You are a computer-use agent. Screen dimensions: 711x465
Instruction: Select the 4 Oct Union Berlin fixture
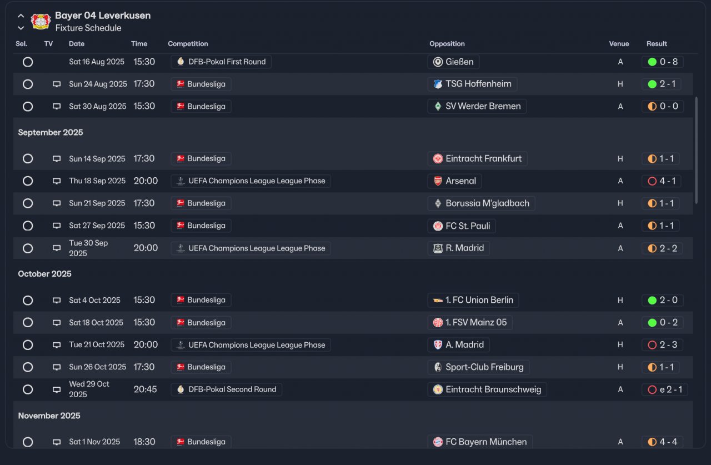[x=28, y=301]
